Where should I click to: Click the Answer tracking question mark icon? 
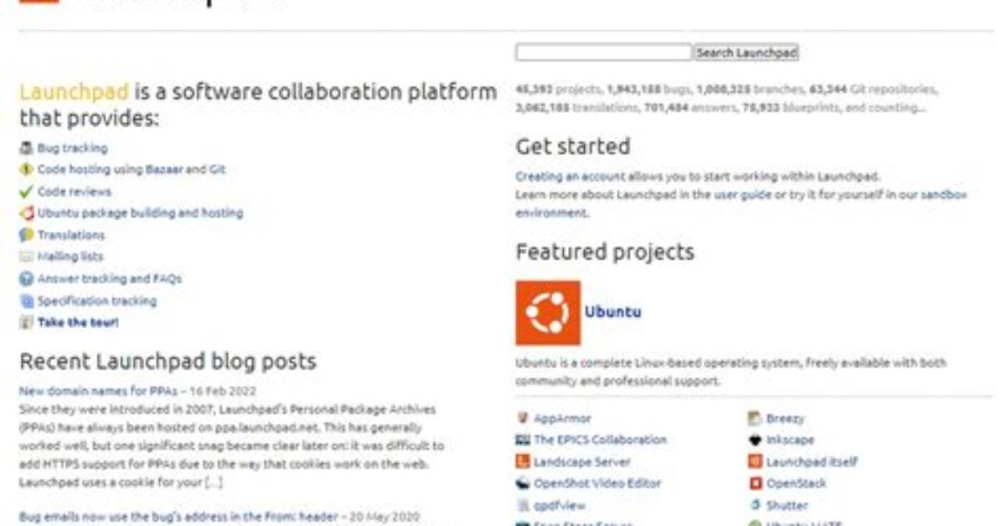pos(26,279)
